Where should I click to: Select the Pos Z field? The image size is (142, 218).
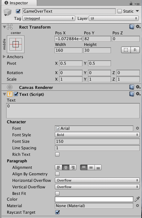(126, 39)
